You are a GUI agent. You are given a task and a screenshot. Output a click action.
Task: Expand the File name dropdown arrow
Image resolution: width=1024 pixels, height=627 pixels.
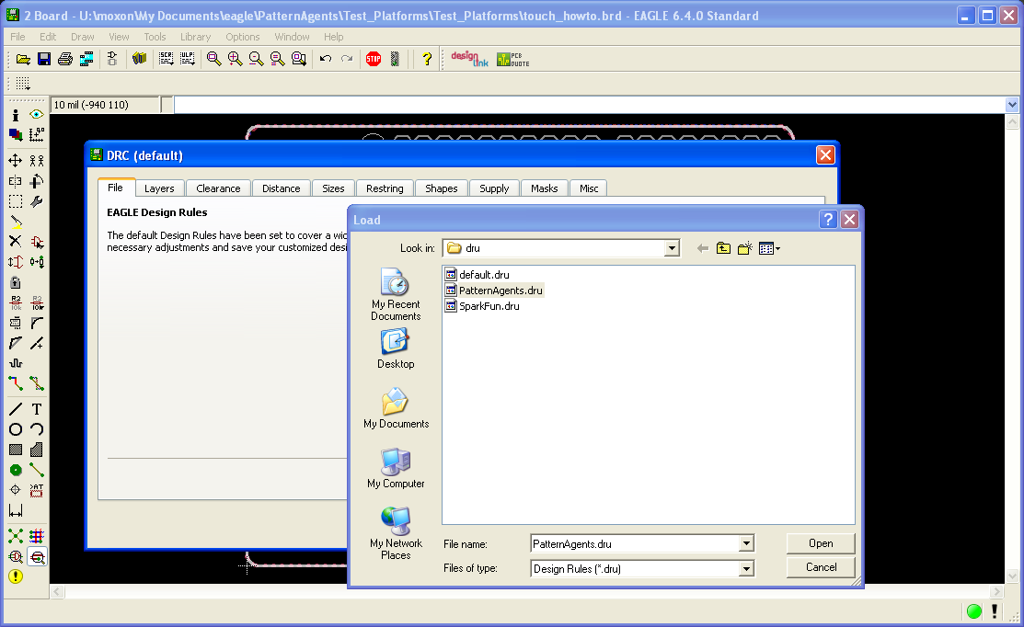click(x=746, y=543)
